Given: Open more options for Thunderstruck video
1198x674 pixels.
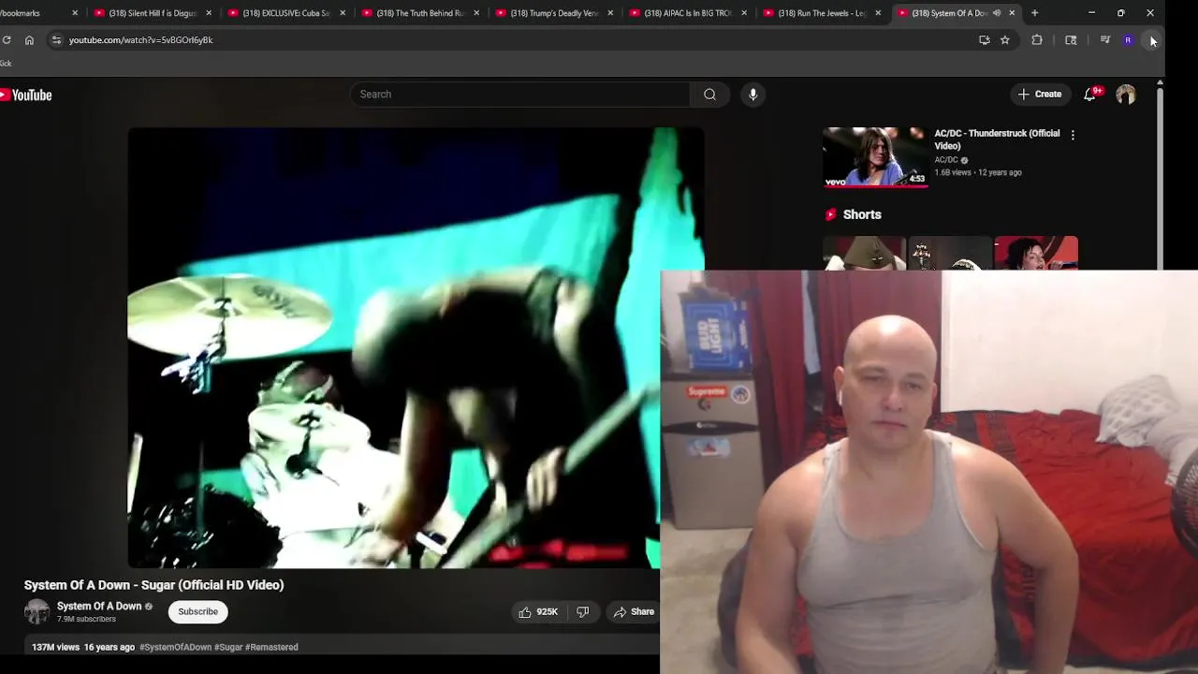Looking at the screenshot, I should pos(1073,135).
